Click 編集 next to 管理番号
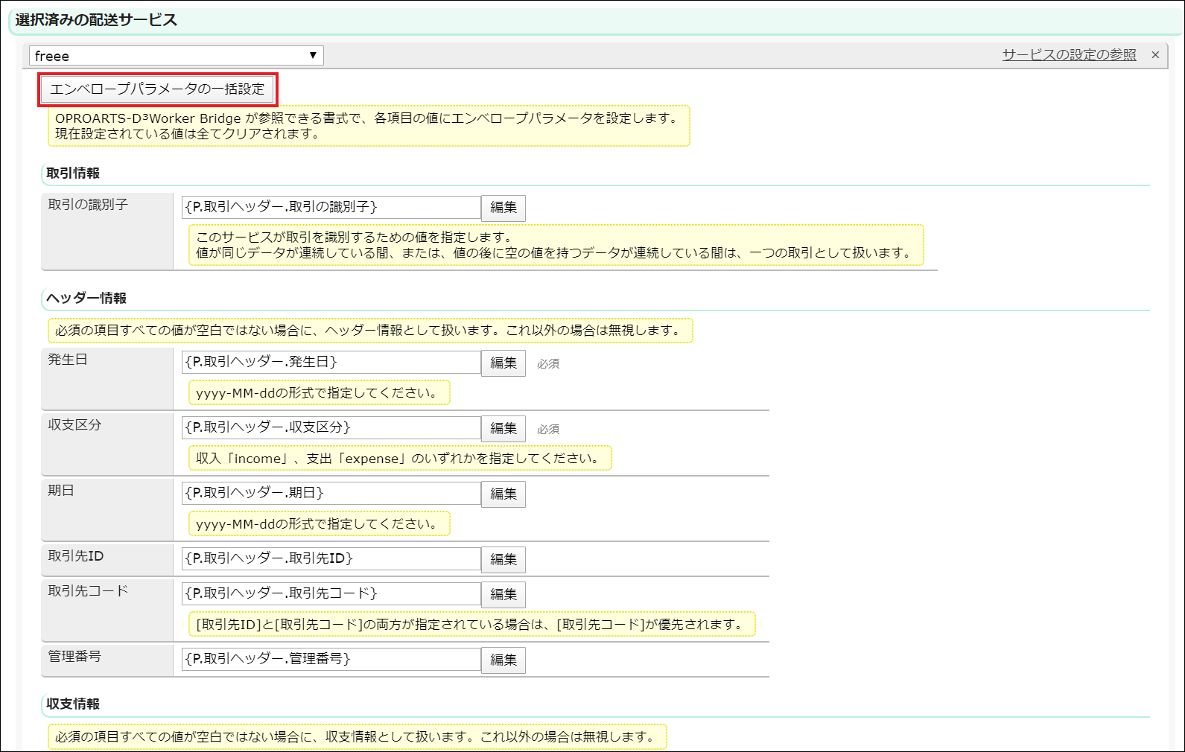This screenshot has height=752, width=1185. (503, 660)
